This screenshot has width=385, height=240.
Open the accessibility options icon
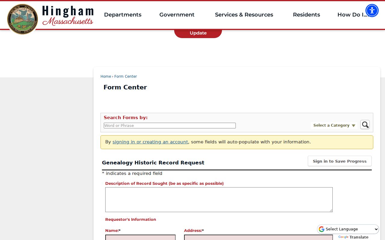[372, 10]
